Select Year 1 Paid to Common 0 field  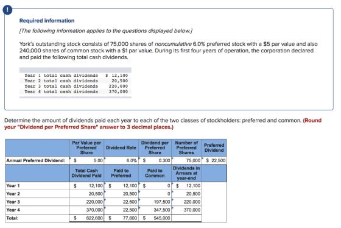coord(155,186)
